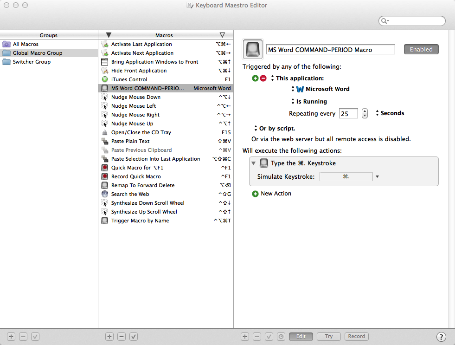Click the keystroke action's keyboard key icon
The width and height of the screenshot is (455, 345).
264,163
